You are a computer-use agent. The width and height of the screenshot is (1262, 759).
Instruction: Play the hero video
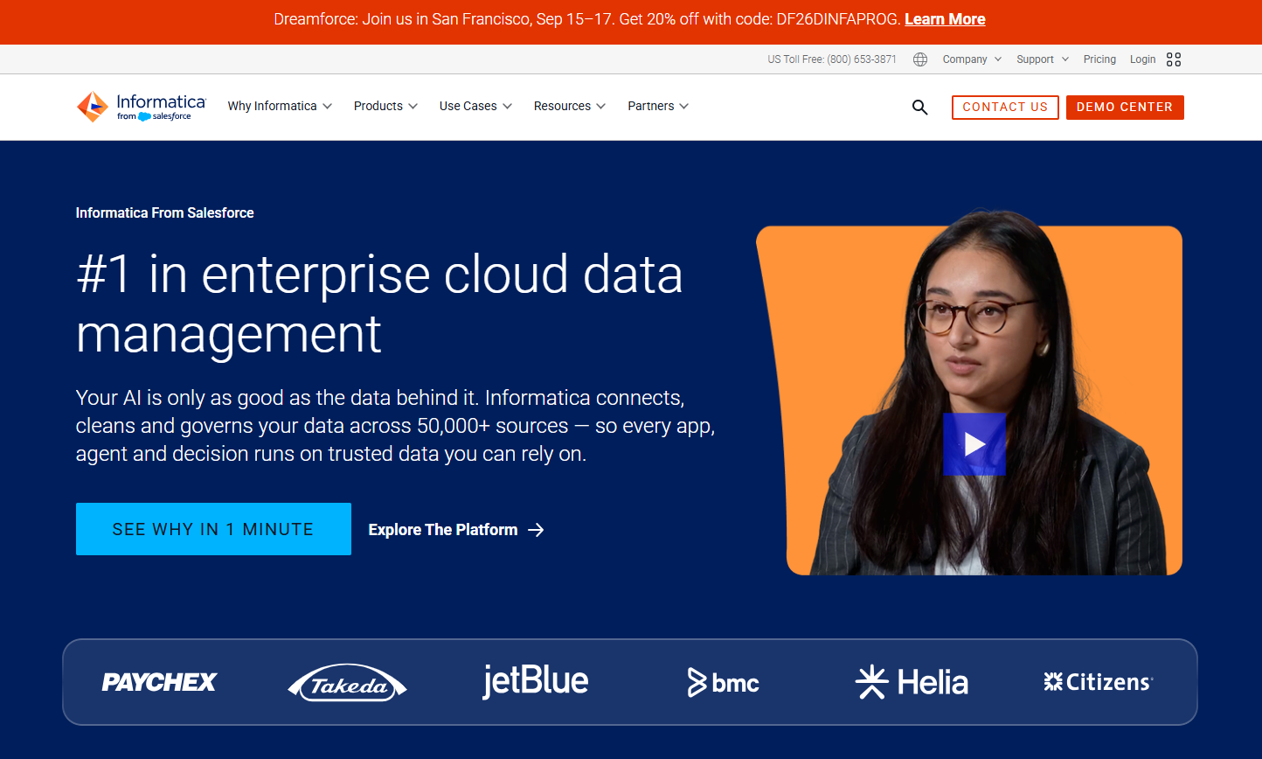(974, 444)
